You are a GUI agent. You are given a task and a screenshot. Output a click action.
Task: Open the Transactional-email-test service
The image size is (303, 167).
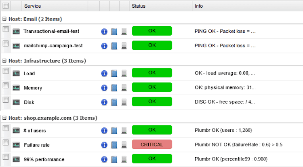click(x=51, y=31)
